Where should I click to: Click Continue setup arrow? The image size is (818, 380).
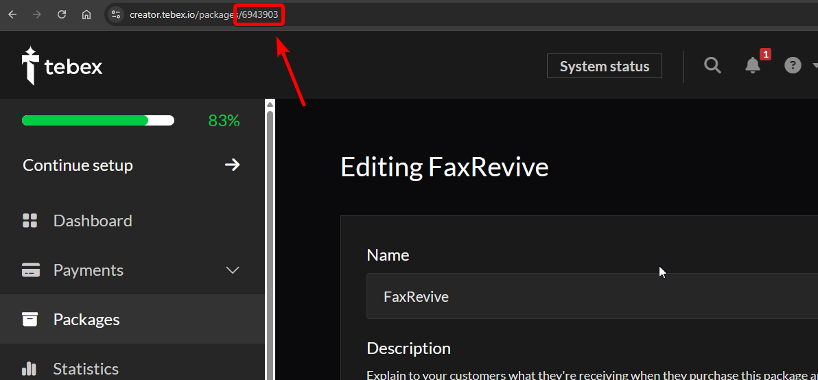[232, 165]
